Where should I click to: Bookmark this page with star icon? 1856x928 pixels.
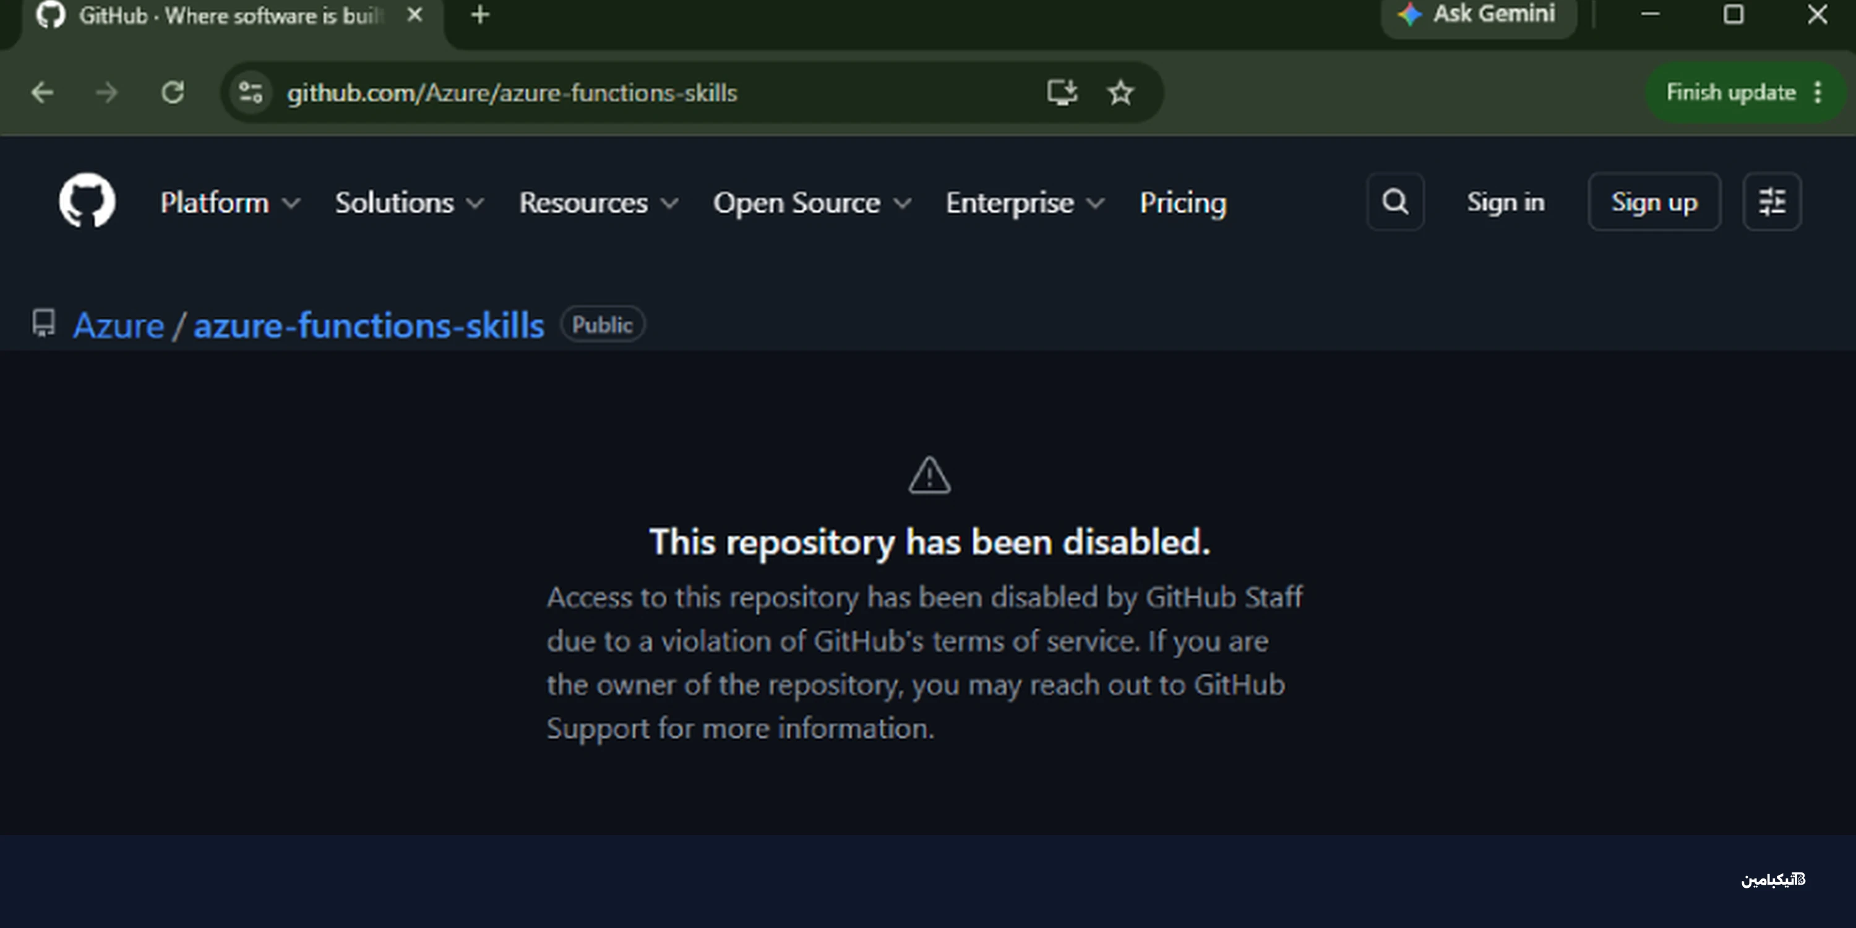[1120, 92]
